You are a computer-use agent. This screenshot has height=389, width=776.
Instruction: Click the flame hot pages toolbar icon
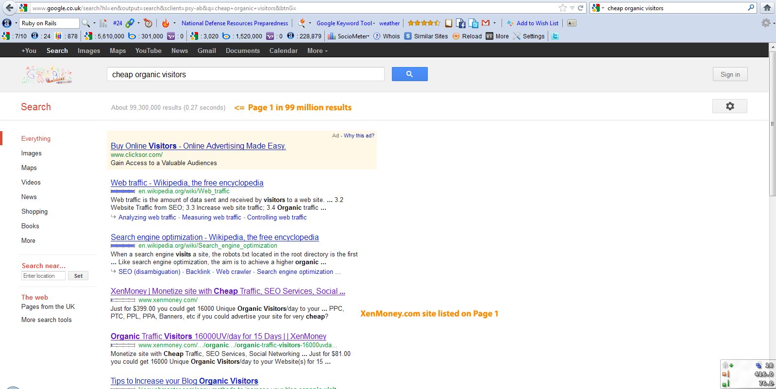(x=166, y=23)
